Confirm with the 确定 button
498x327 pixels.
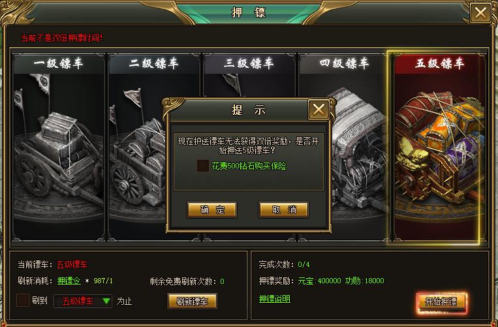[212, 210]
